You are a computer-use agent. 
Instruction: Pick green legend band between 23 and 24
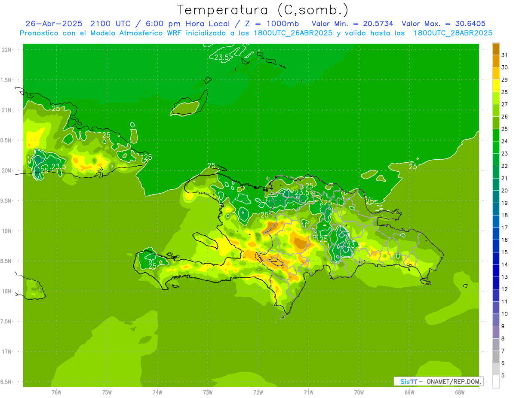[496, 148]
